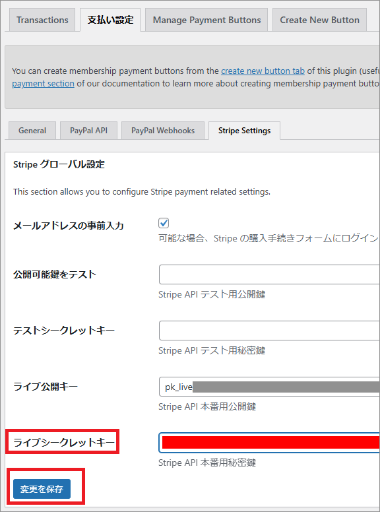Viewport: 380px width, 512px height.
Task: Switch to Manage Payment Buttons tab
Action: 206,20
